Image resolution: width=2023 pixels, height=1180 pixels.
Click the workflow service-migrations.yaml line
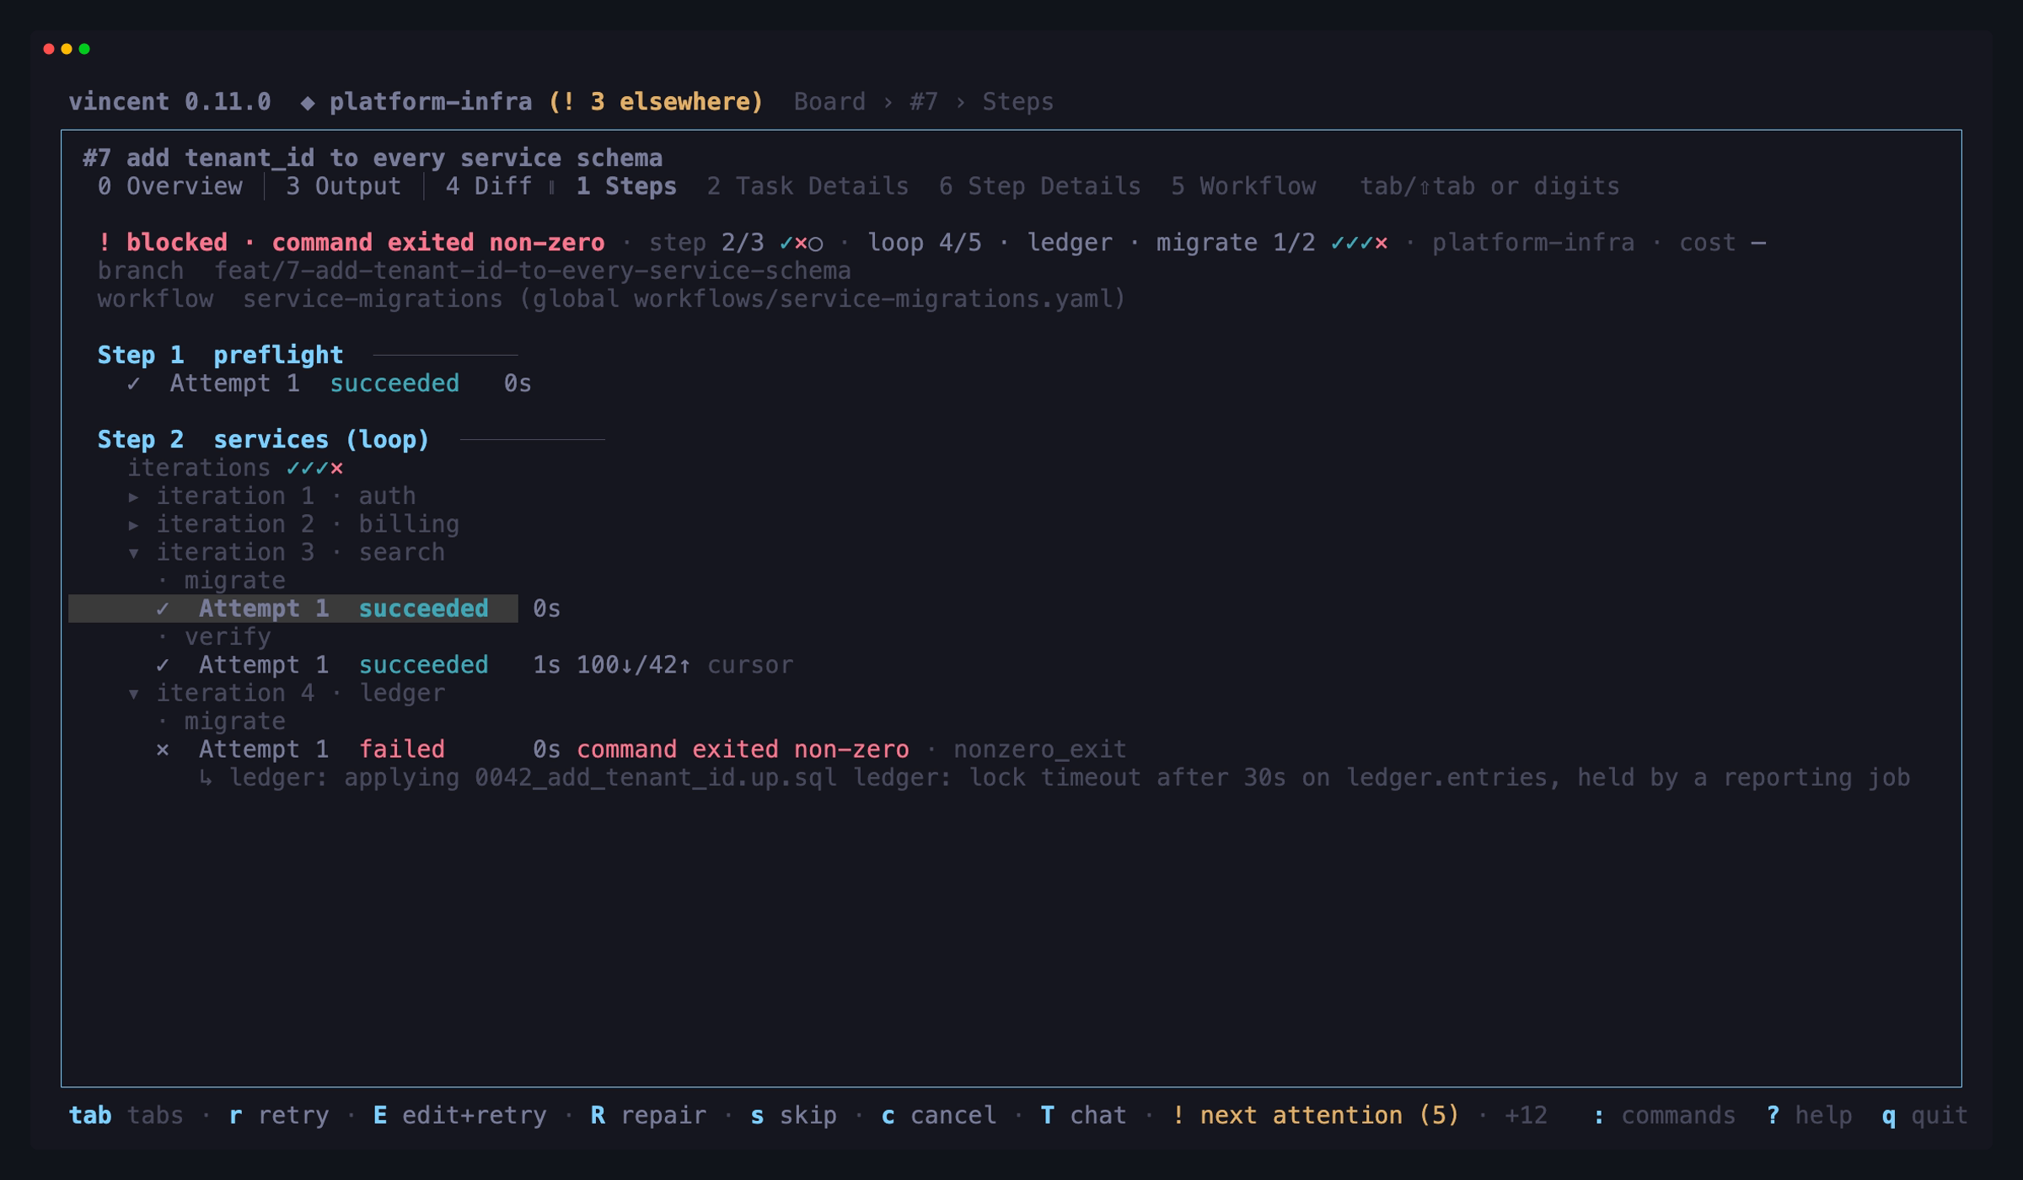point(611,299)
